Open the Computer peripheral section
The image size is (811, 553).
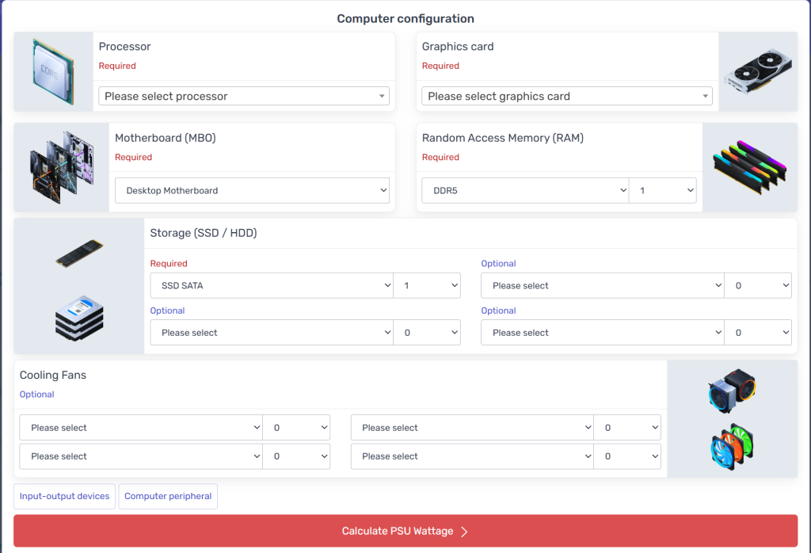[168, 496]
